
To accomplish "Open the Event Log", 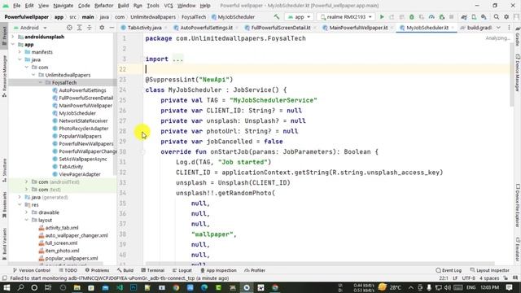I will (x=449, y=270).
